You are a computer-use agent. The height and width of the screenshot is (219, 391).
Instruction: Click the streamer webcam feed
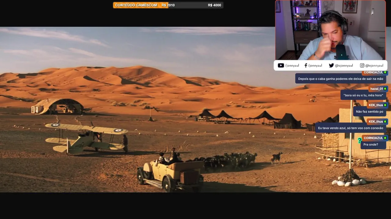pos(331,30)
